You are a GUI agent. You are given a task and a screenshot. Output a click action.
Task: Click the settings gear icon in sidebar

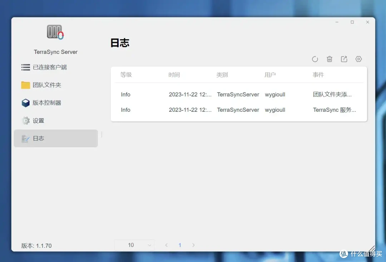point(26,121)
